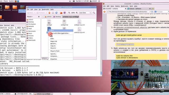Select the arddigit.hal file icon
Screen dimensions: 169x95
coord(64,22)
